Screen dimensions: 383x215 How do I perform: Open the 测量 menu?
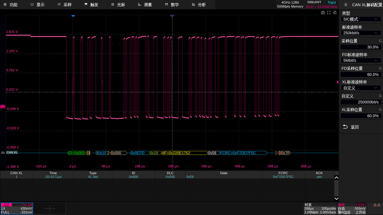[145, 4]
